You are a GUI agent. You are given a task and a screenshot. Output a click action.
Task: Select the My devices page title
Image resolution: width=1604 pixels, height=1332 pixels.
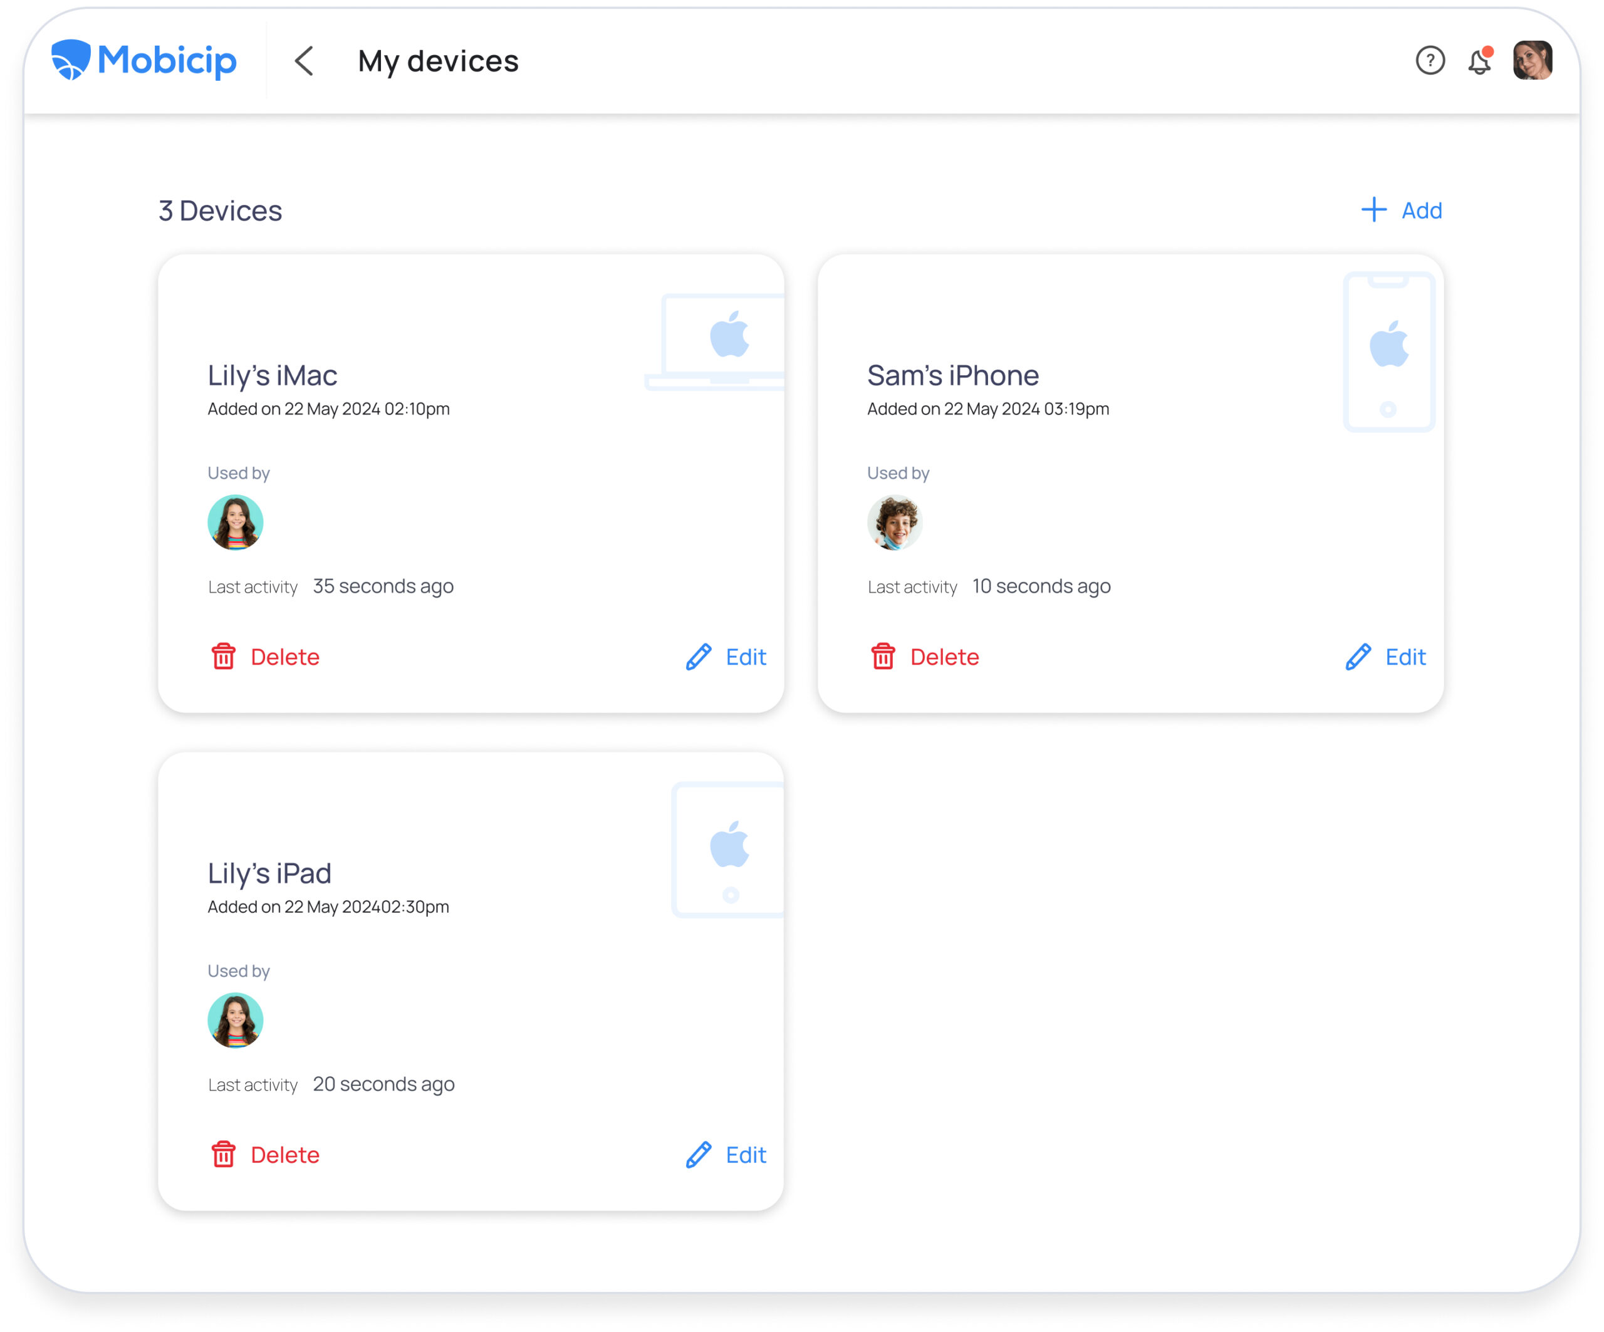[x=439, y=61]
